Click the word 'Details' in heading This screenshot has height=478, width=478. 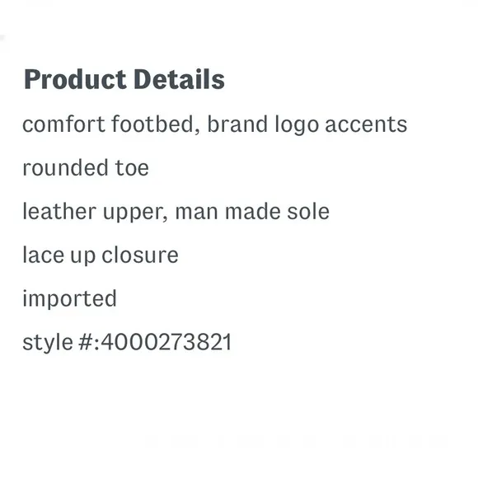tap(180, 79)
